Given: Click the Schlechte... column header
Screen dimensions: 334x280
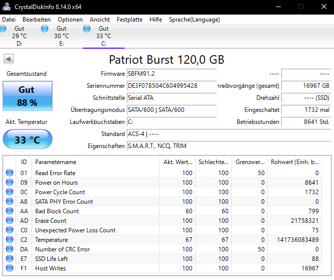Looking at the screenshot, I should pyautogui.click(x=214, y=162).
